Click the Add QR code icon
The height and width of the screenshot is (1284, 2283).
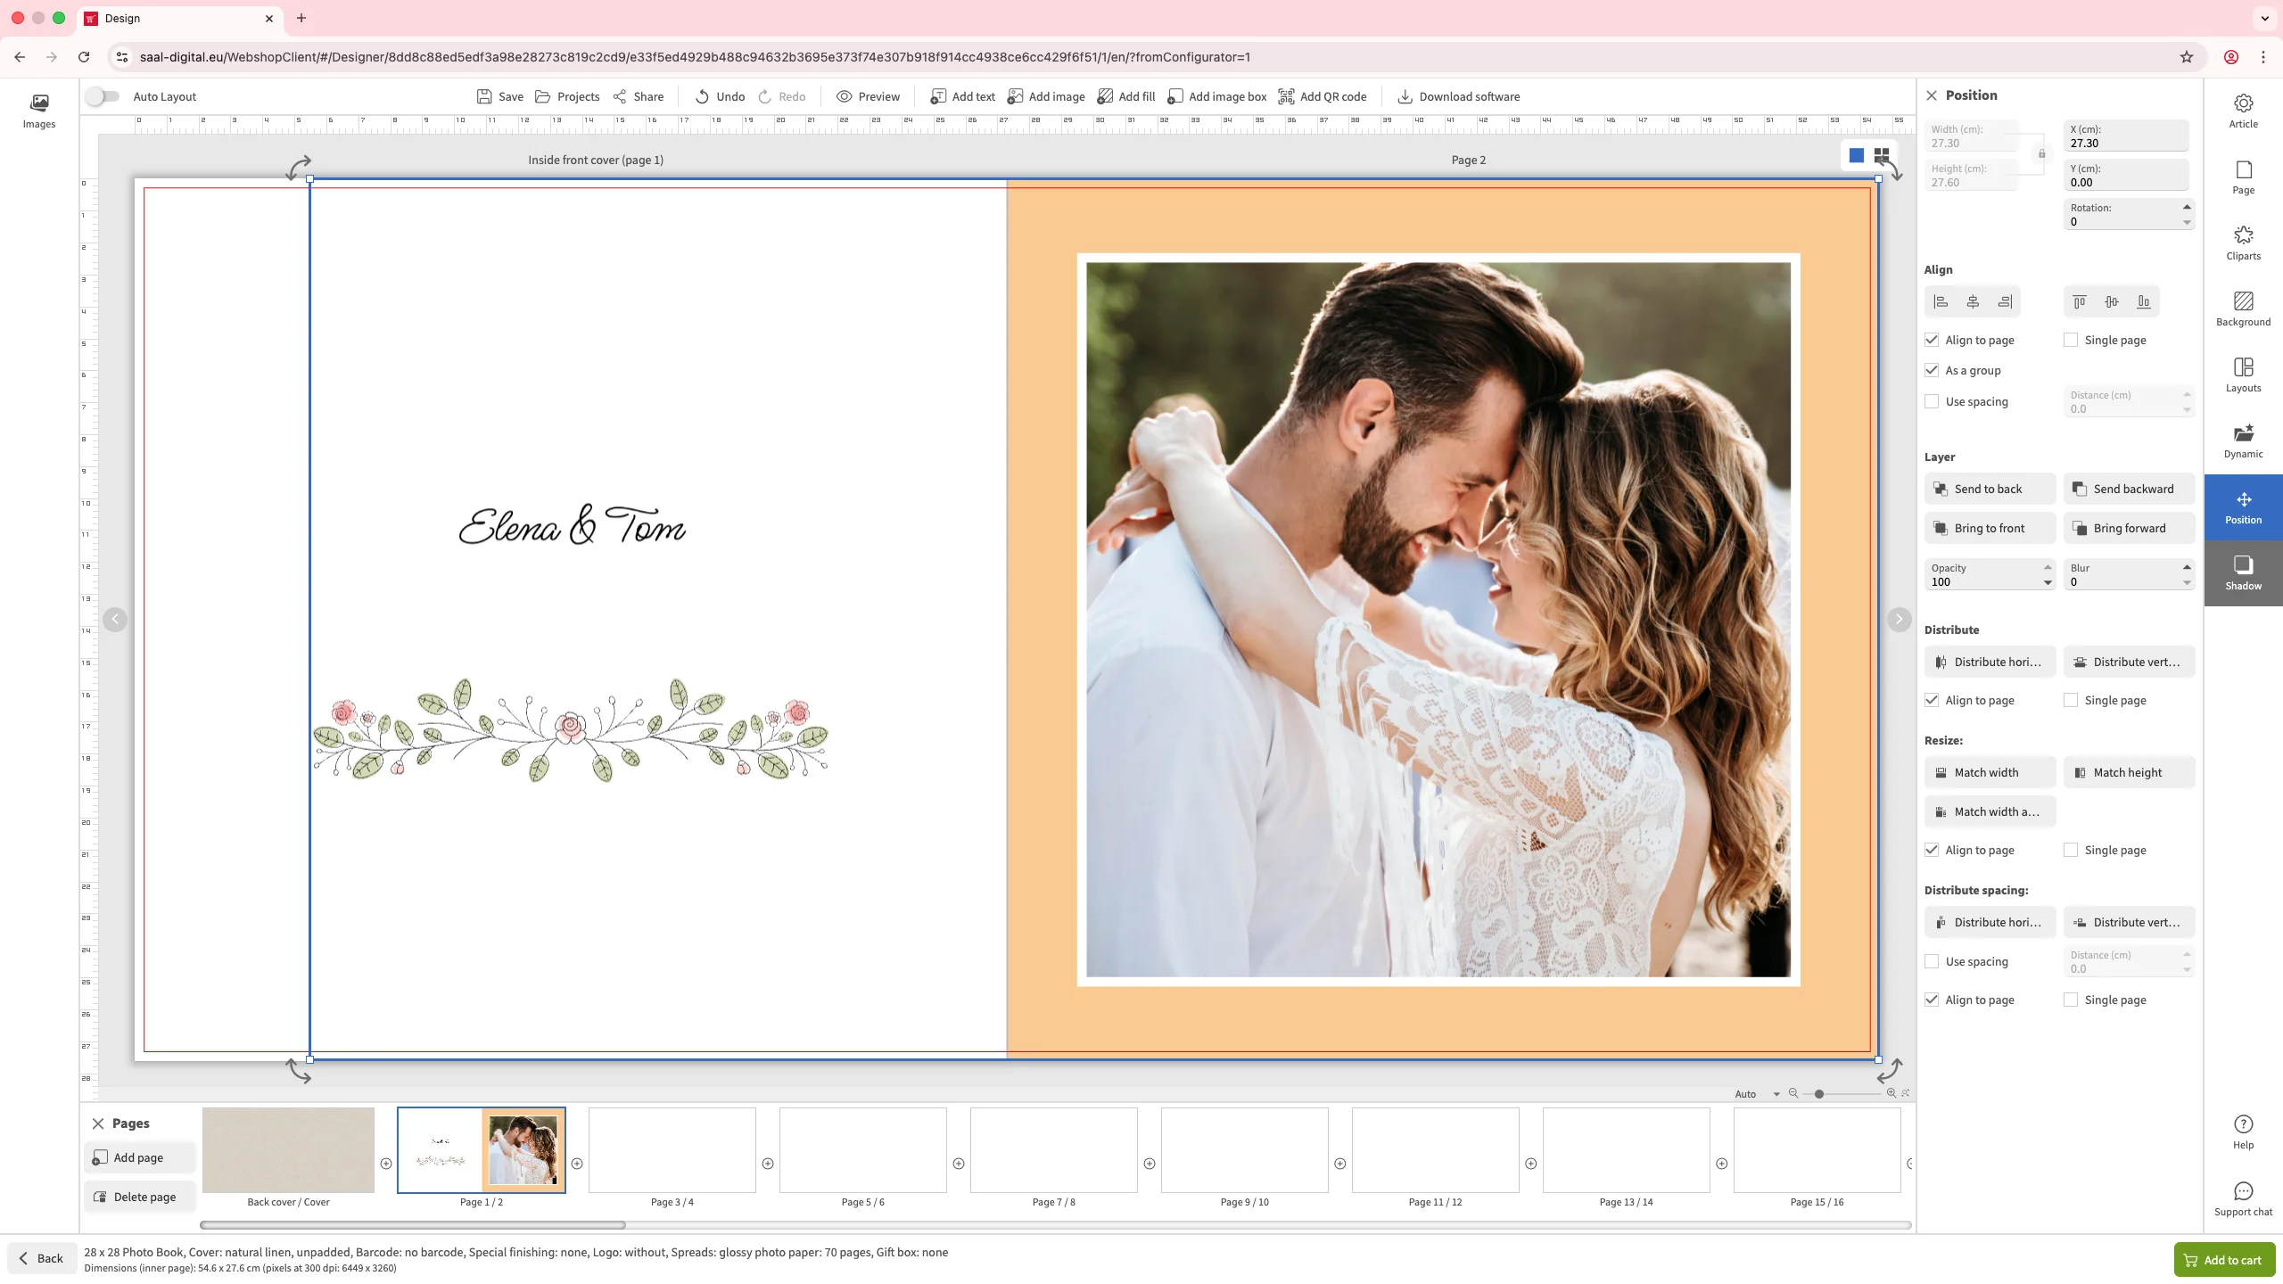tap(1286, 96)
